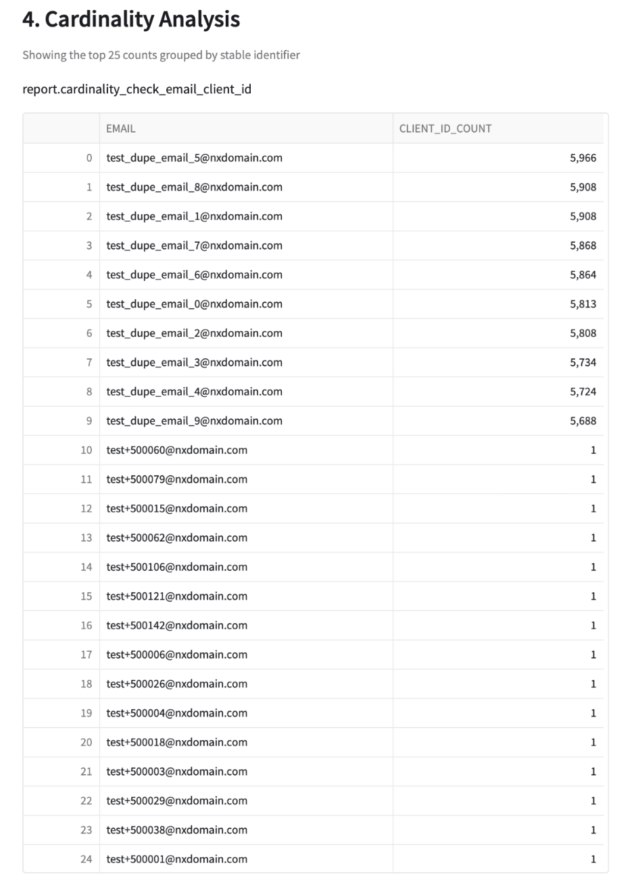Select row index 18 in the table
The height and width of the screenshot is (887, 638).
click(86, 684)
